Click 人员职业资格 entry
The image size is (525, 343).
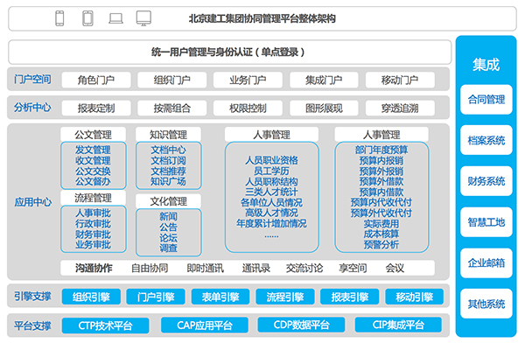pyautogui.click(x=271, y=160)
